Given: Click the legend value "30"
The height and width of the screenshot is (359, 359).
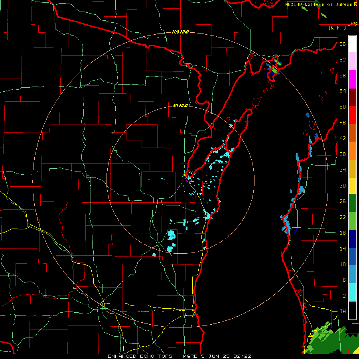Looking at the screenshot, I should [x=343, y=185].
